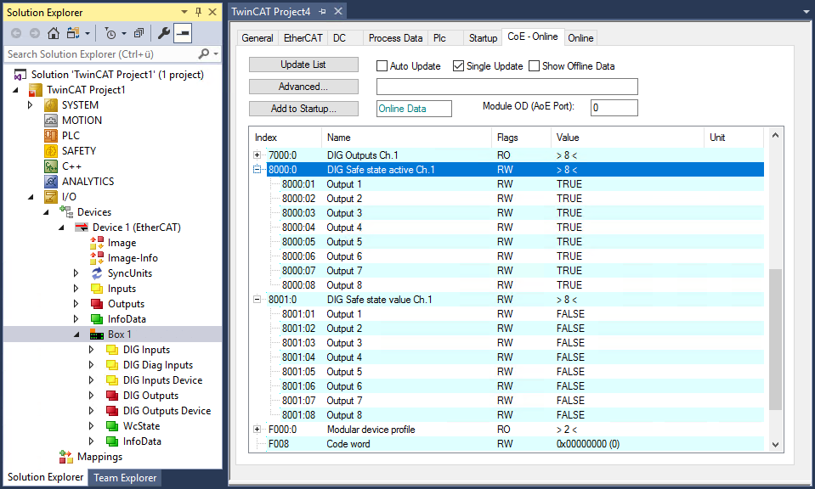
Task: Switch to Team Explorer tab
Action: click(125, 478)
